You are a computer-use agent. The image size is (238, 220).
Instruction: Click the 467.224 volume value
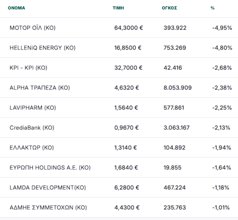pos(175,187)
